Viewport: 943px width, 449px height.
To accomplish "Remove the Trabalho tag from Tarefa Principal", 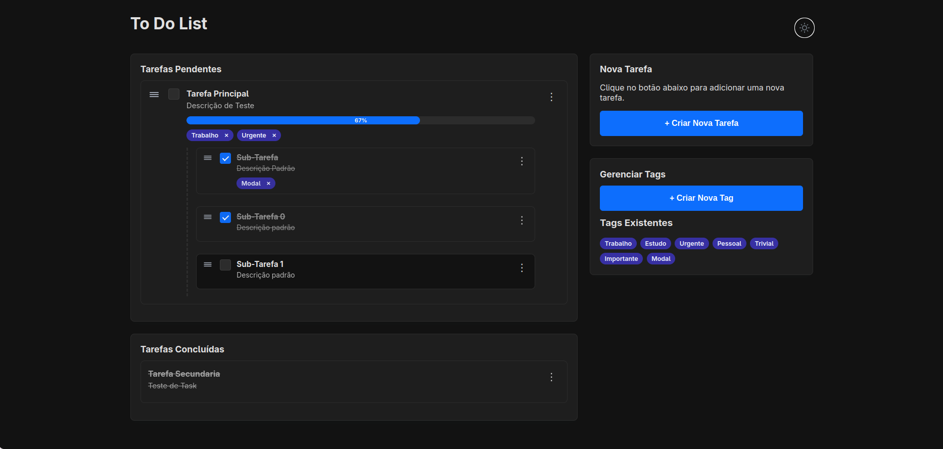I will pyautogui.click(x=226, y=136).
